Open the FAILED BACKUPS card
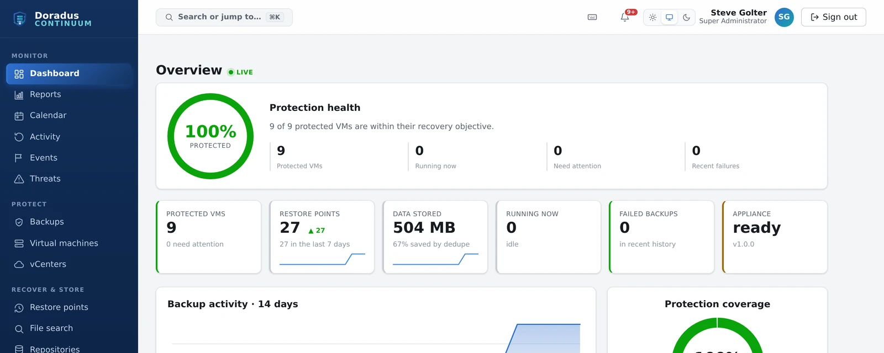 pos(662,237)
